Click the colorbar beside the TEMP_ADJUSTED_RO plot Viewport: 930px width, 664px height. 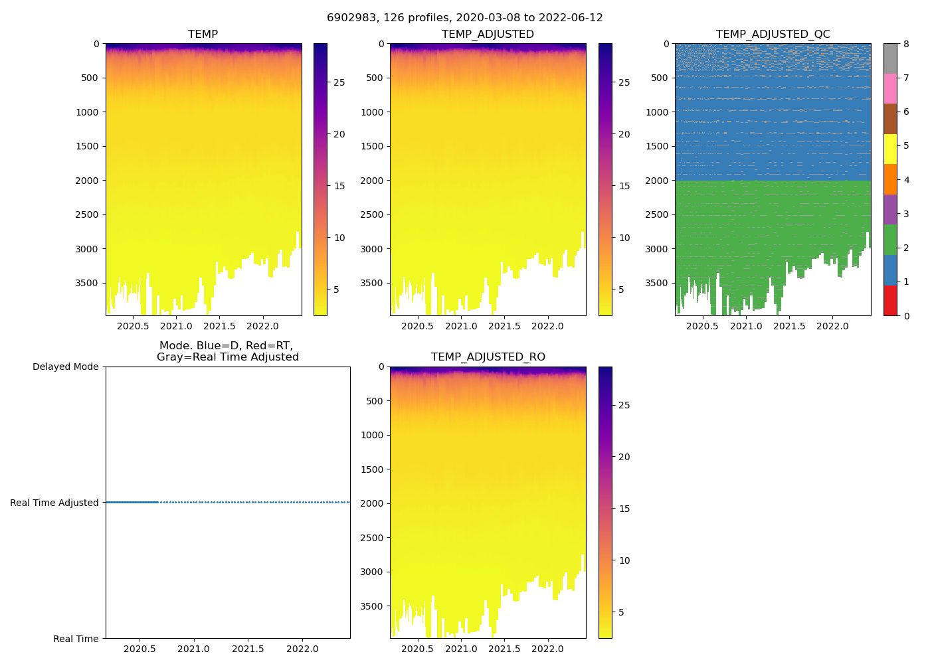(604, 503)
